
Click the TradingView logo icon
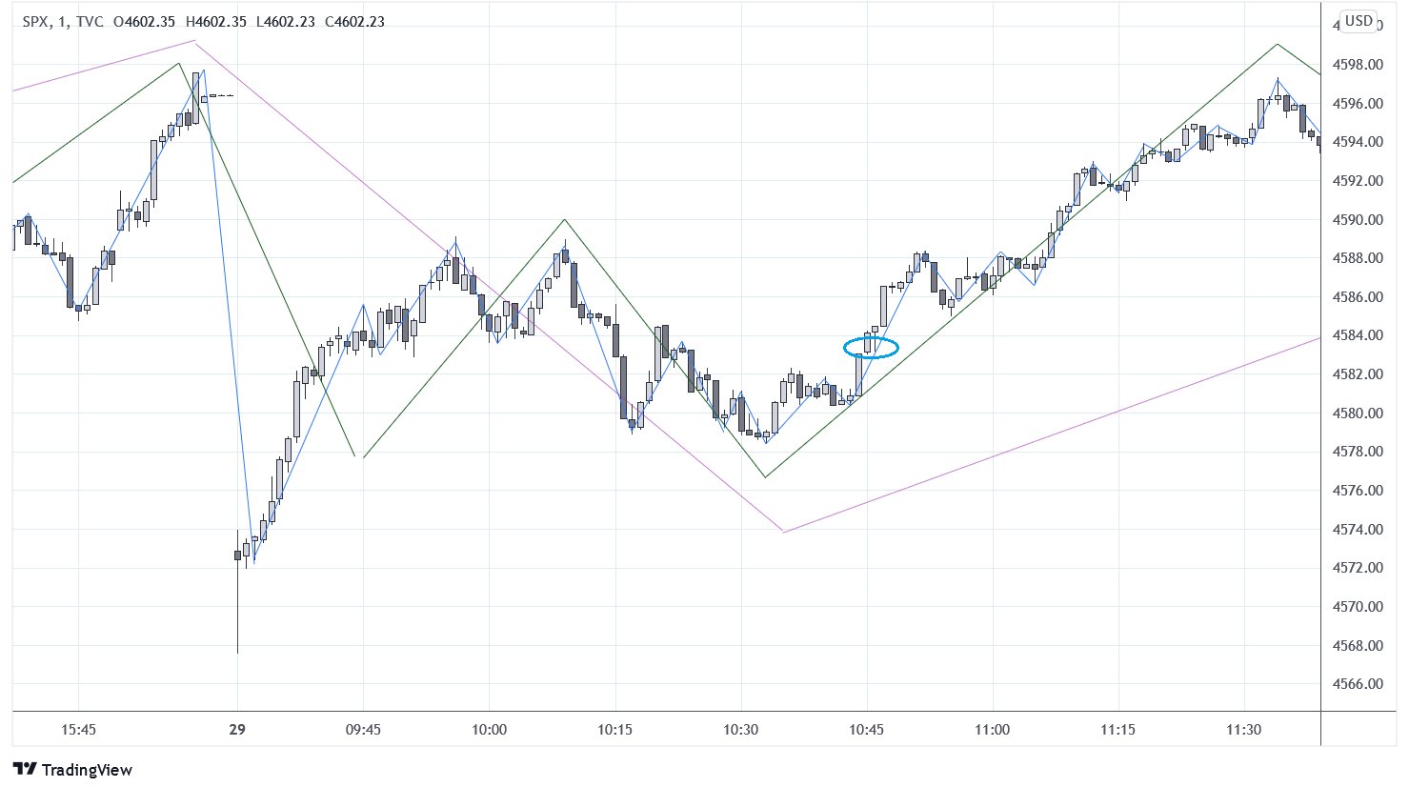point(25,770)
